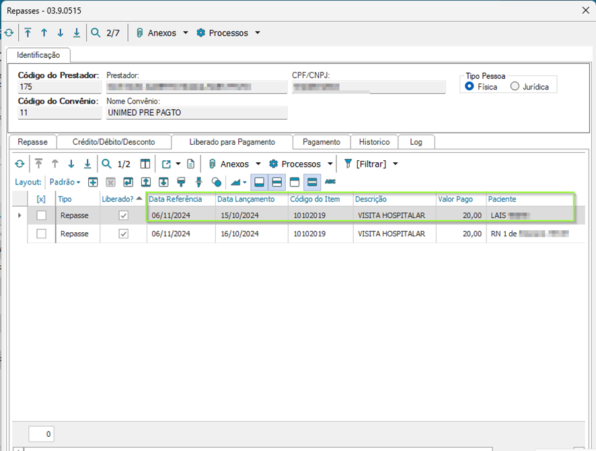Select the Física radio button
Screen dimensions: 596x451
470,86
